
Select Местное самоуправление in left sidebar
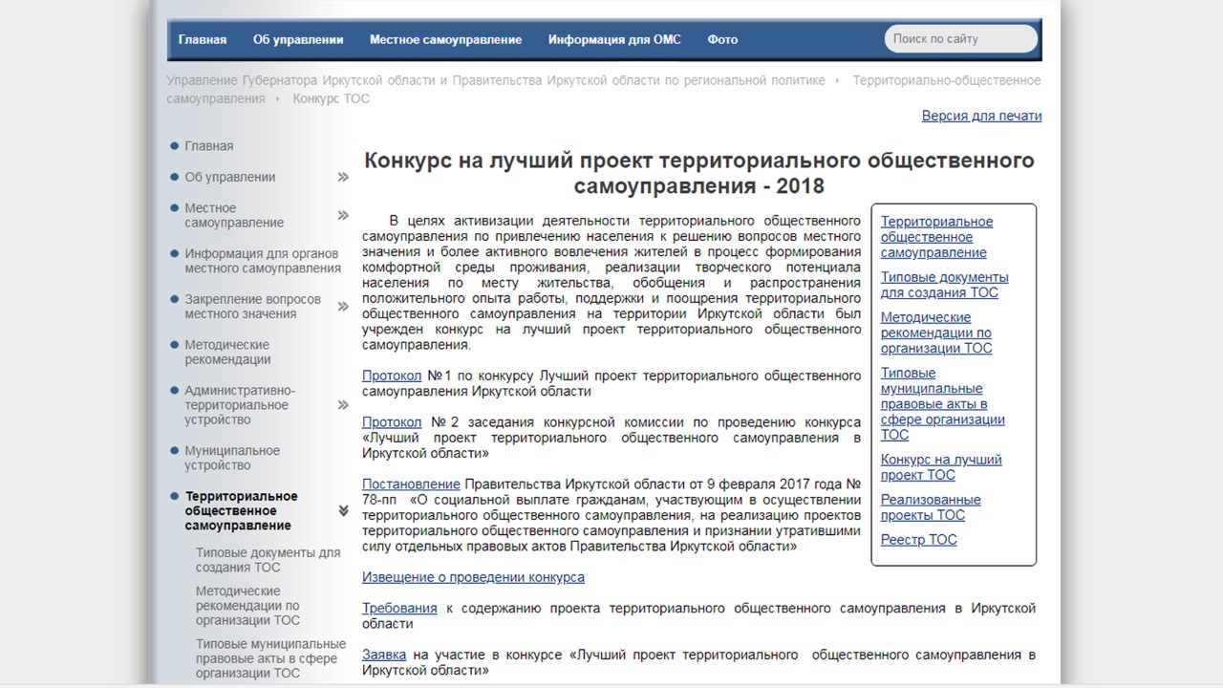pos(234,215)
